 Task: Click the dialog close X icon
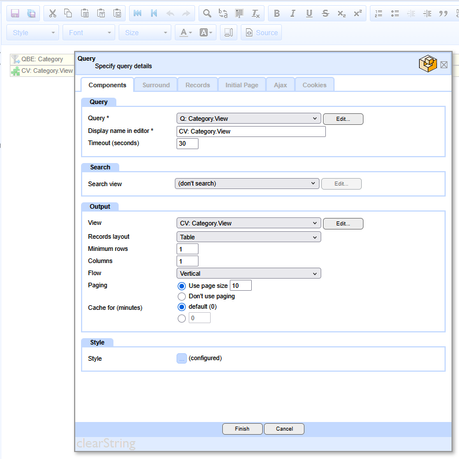pos(444,65)
